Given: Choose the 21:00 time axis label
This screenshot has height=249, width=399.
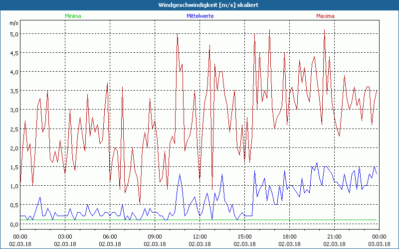Looking at the screenshot, I should [334, 237].
